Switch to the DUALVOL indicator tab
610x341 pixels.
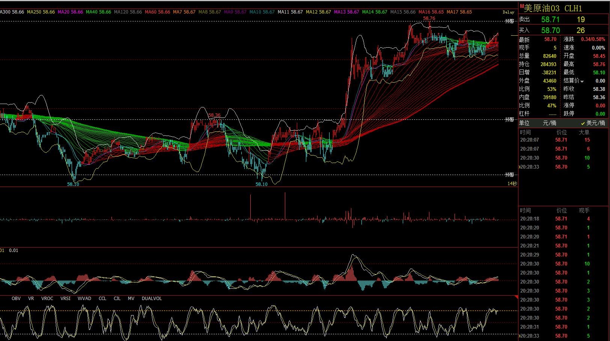(x=152, y=299)
